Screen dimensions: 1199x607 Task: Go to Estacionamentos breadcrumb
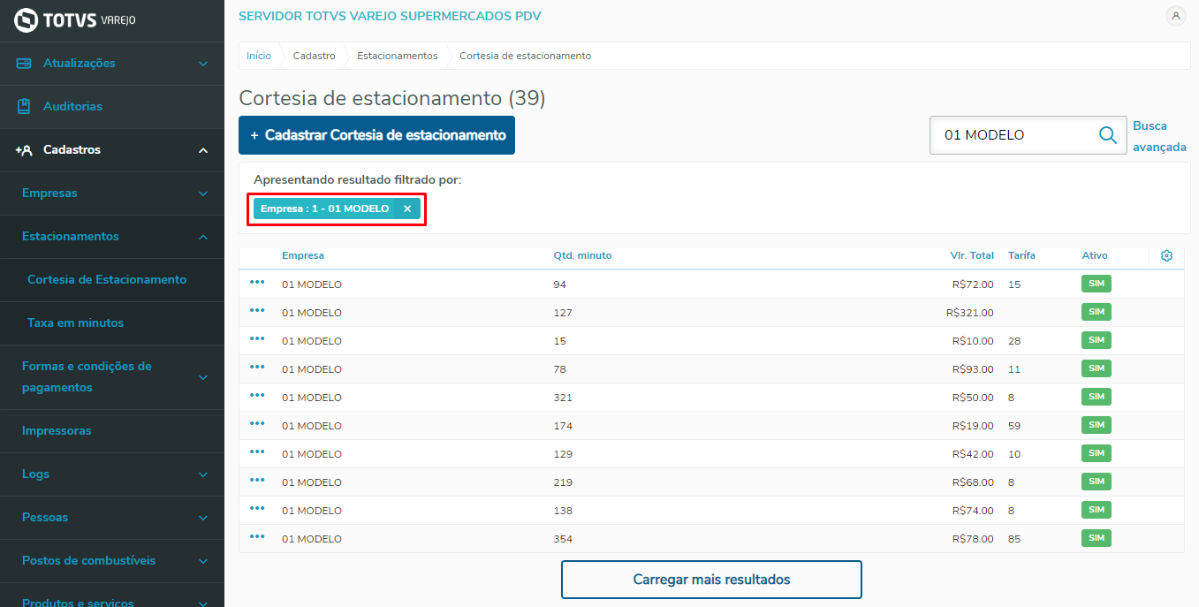(x=398, y=56)
